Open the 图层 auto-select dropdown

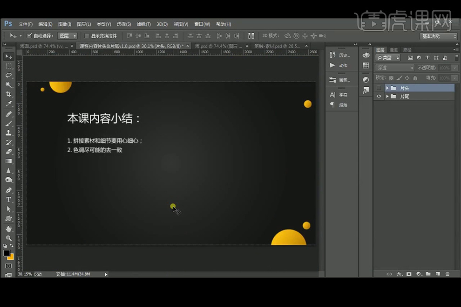68,35
